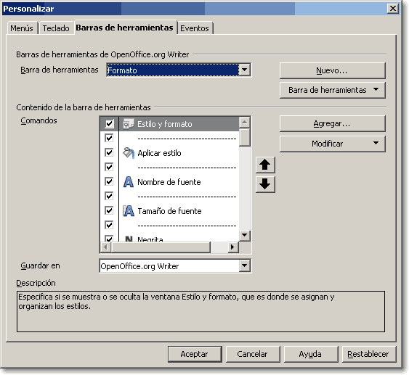Viewport: 409px width, 375px height.
Task: Click the Cancelar button
Action: (253, 354)
